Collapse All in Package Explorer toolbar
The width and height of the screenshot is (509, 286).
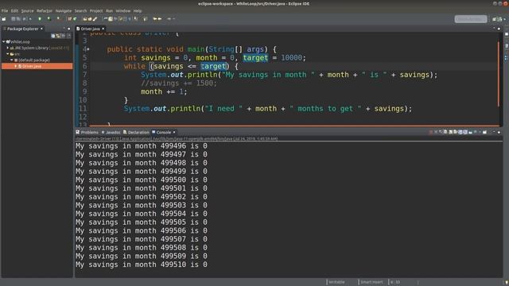[x=53, y=36]
